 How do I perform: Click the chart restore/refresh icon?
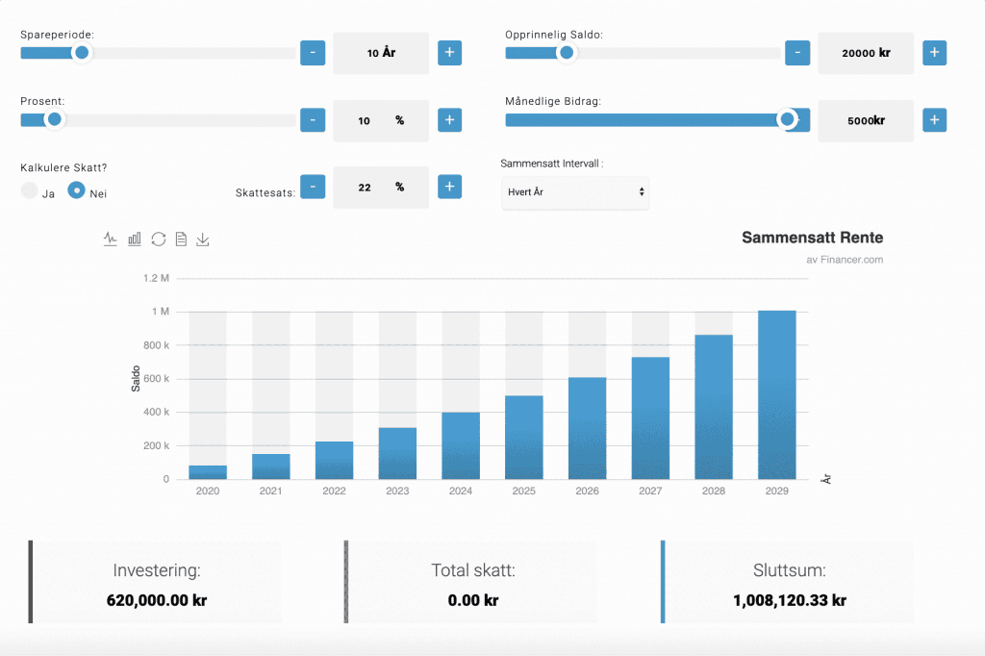pyautogui.click(x=158, y=239)
